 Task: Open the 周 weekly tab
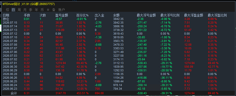(19, 10)
